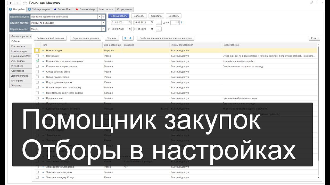Enable the Склад остатков отбор checkbox

37,72
